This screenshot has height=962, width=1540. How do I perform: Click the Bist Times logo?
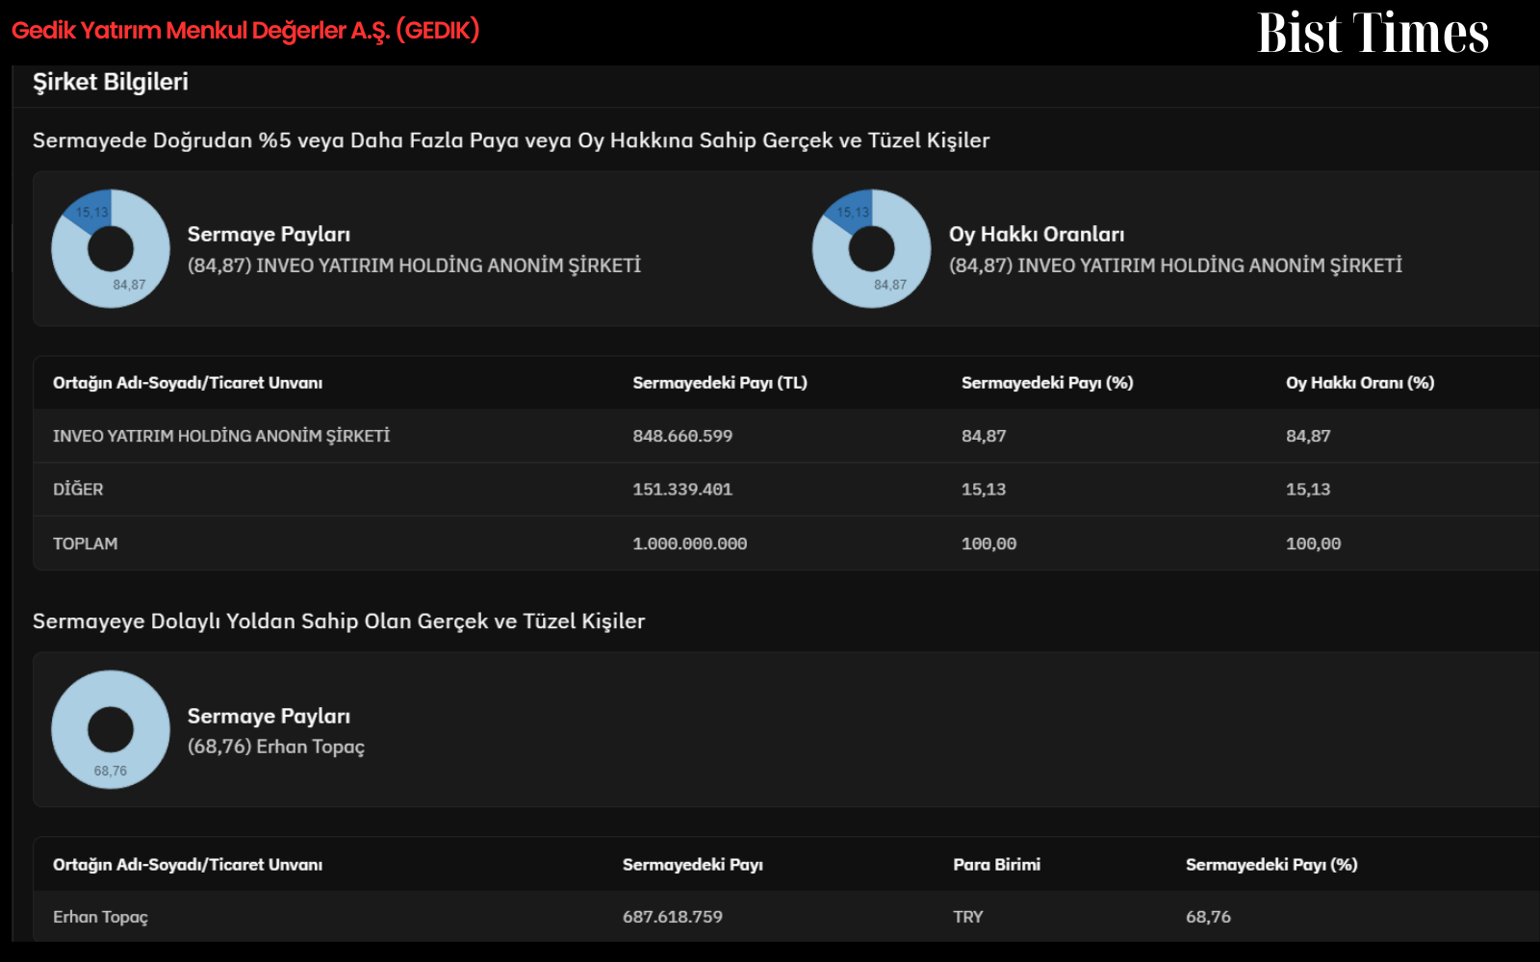(1373, 33)
